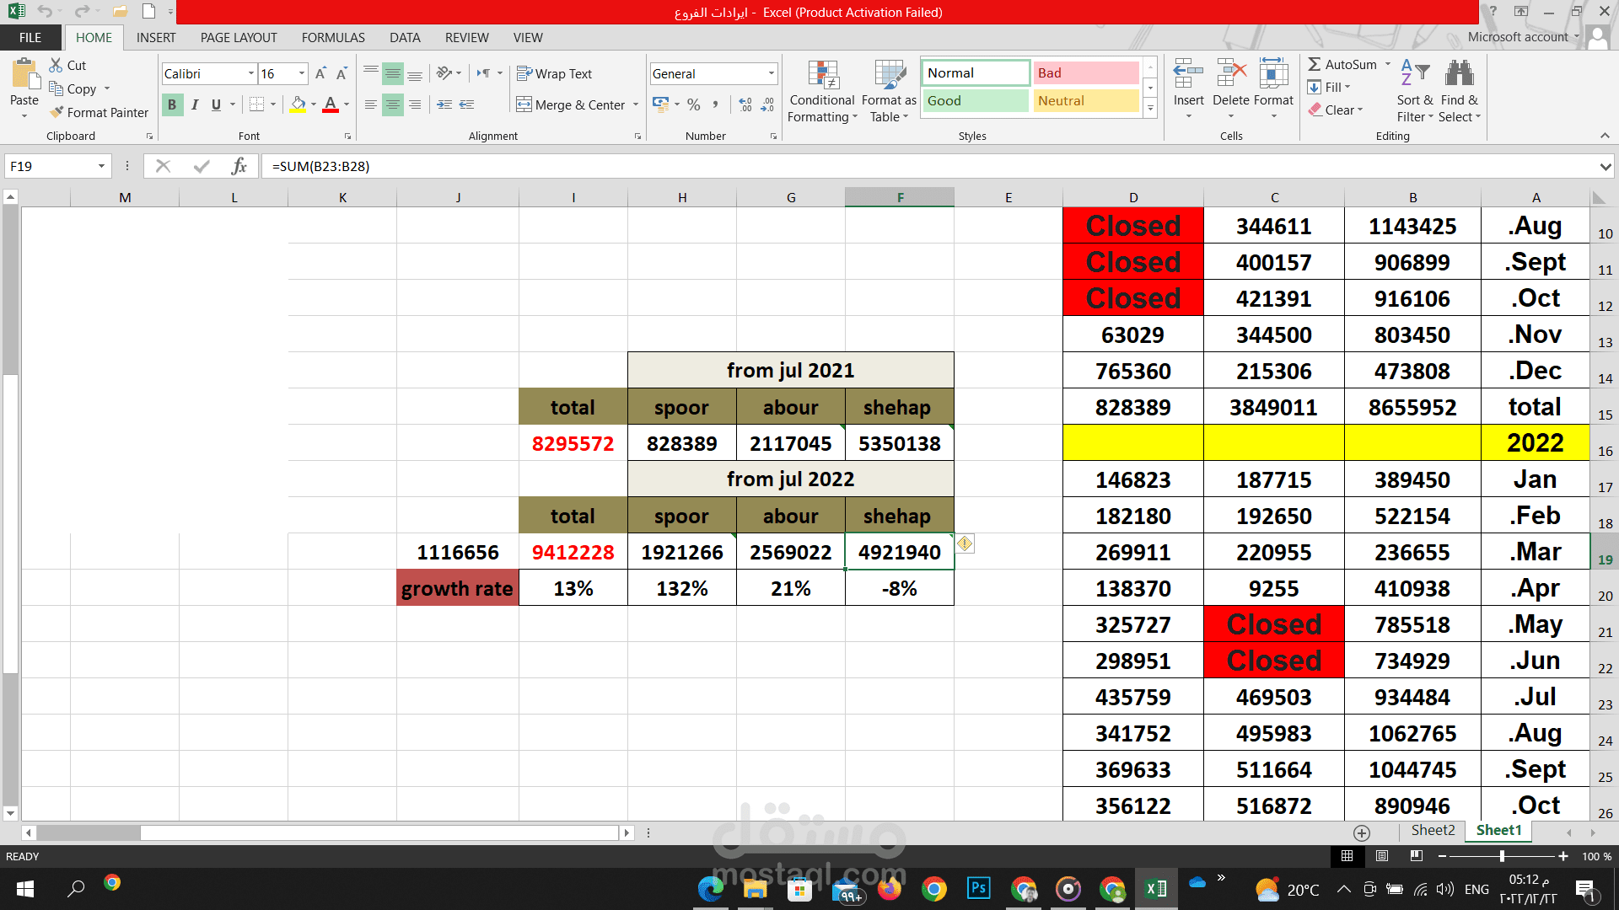This screenshot has height=910, width=1619.
Task: Click the AutoSum sigma icon
Action: (x=1315, y=64)
